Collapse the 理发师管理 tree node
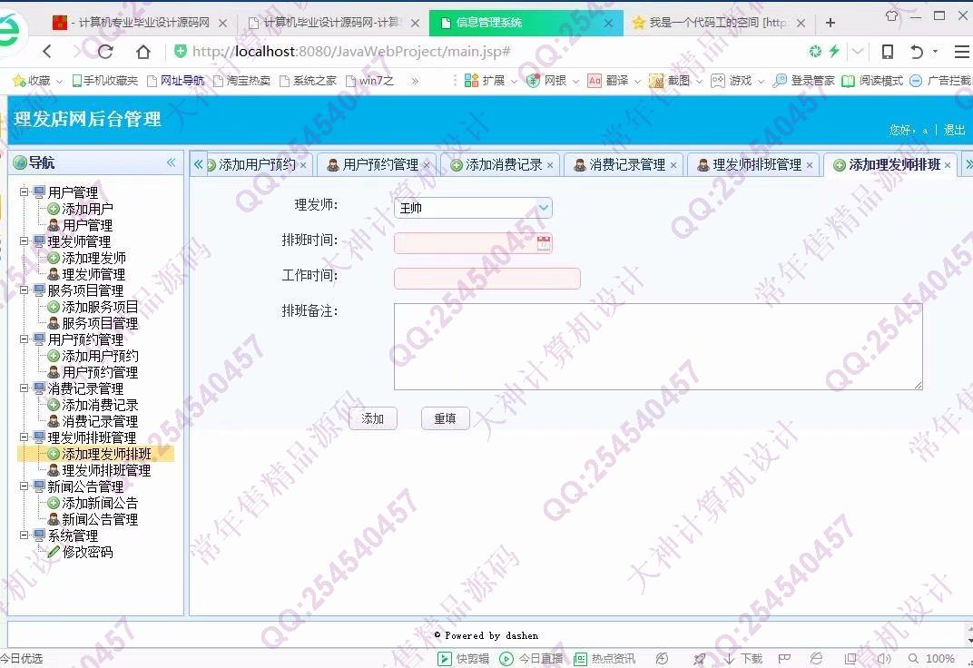 [x=24, y=241]
